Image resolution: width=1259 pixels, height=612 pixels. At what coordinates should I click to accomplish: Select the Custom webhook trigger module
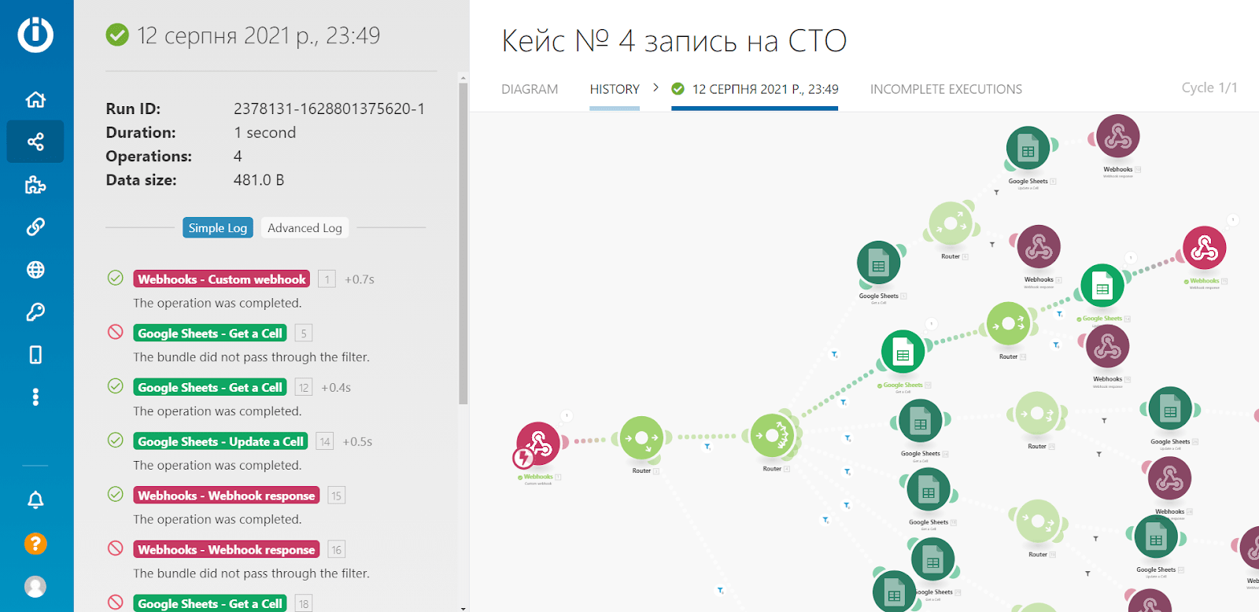coord(538,444)
